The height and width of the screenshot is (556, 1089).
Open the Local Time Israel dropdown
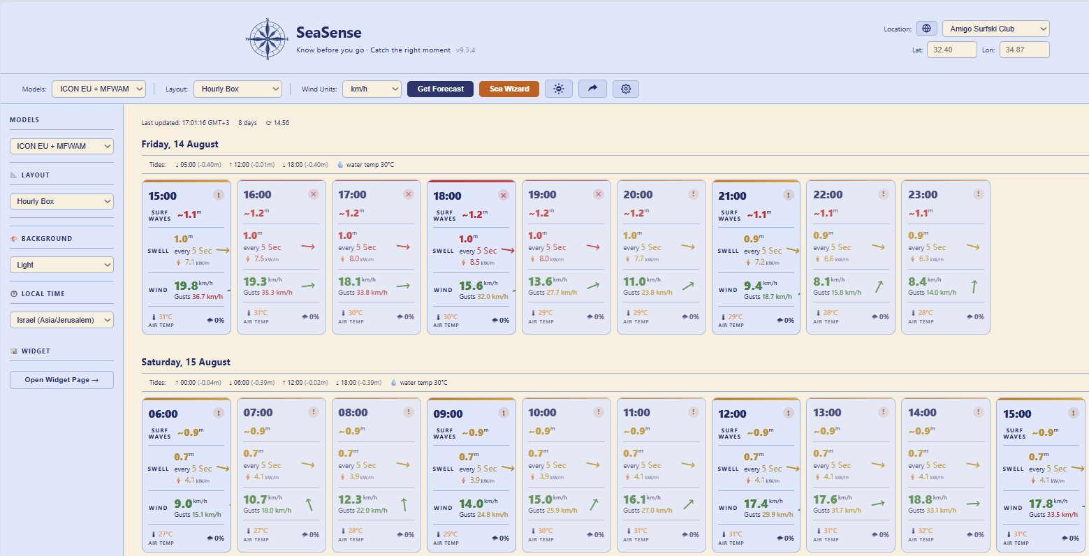pos(61,320)
